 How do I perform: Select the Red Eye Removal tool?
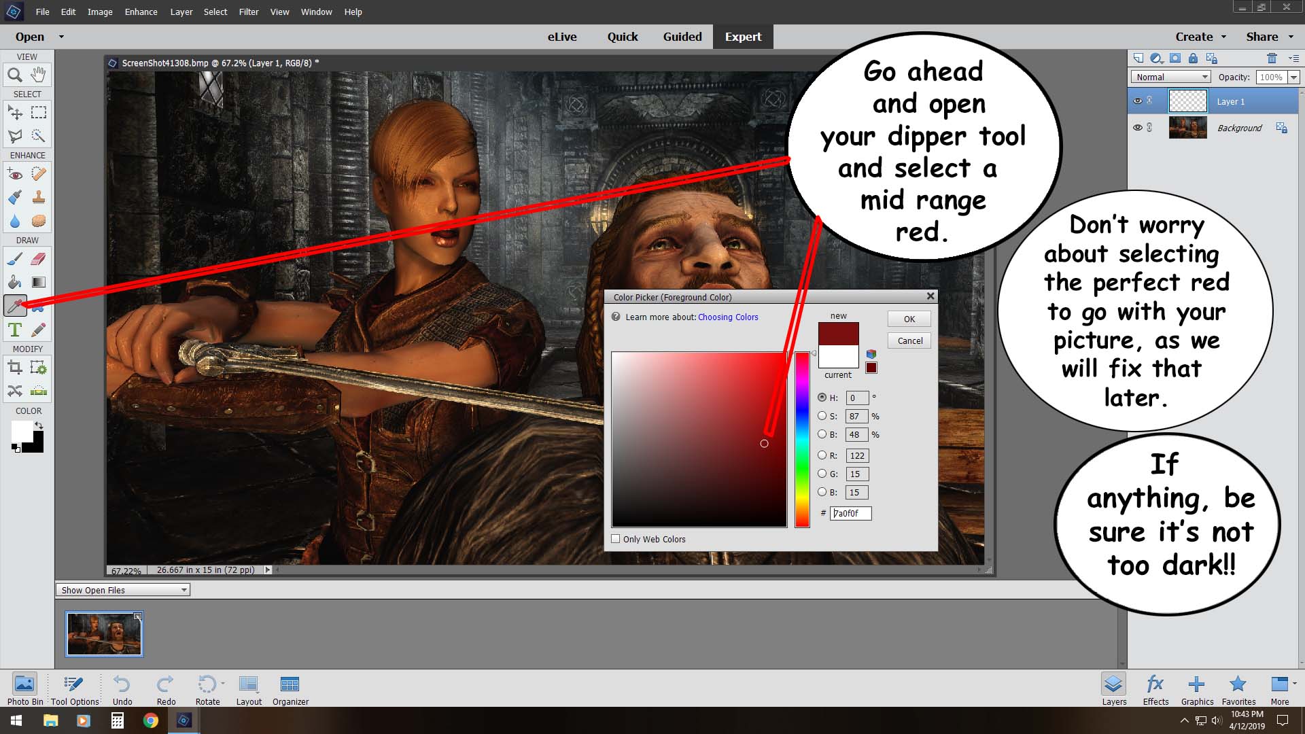click(15, 174)
